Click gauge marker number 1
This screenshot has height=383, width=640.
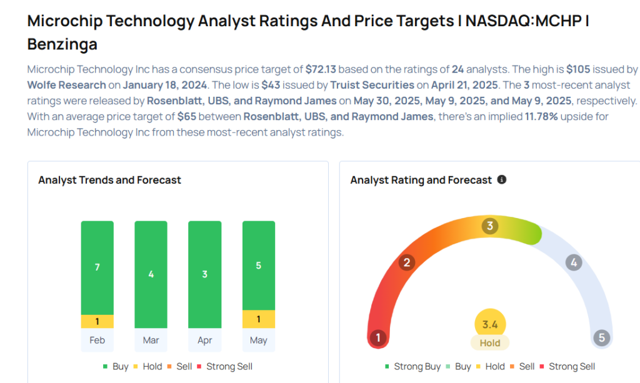tap(377, 338)
